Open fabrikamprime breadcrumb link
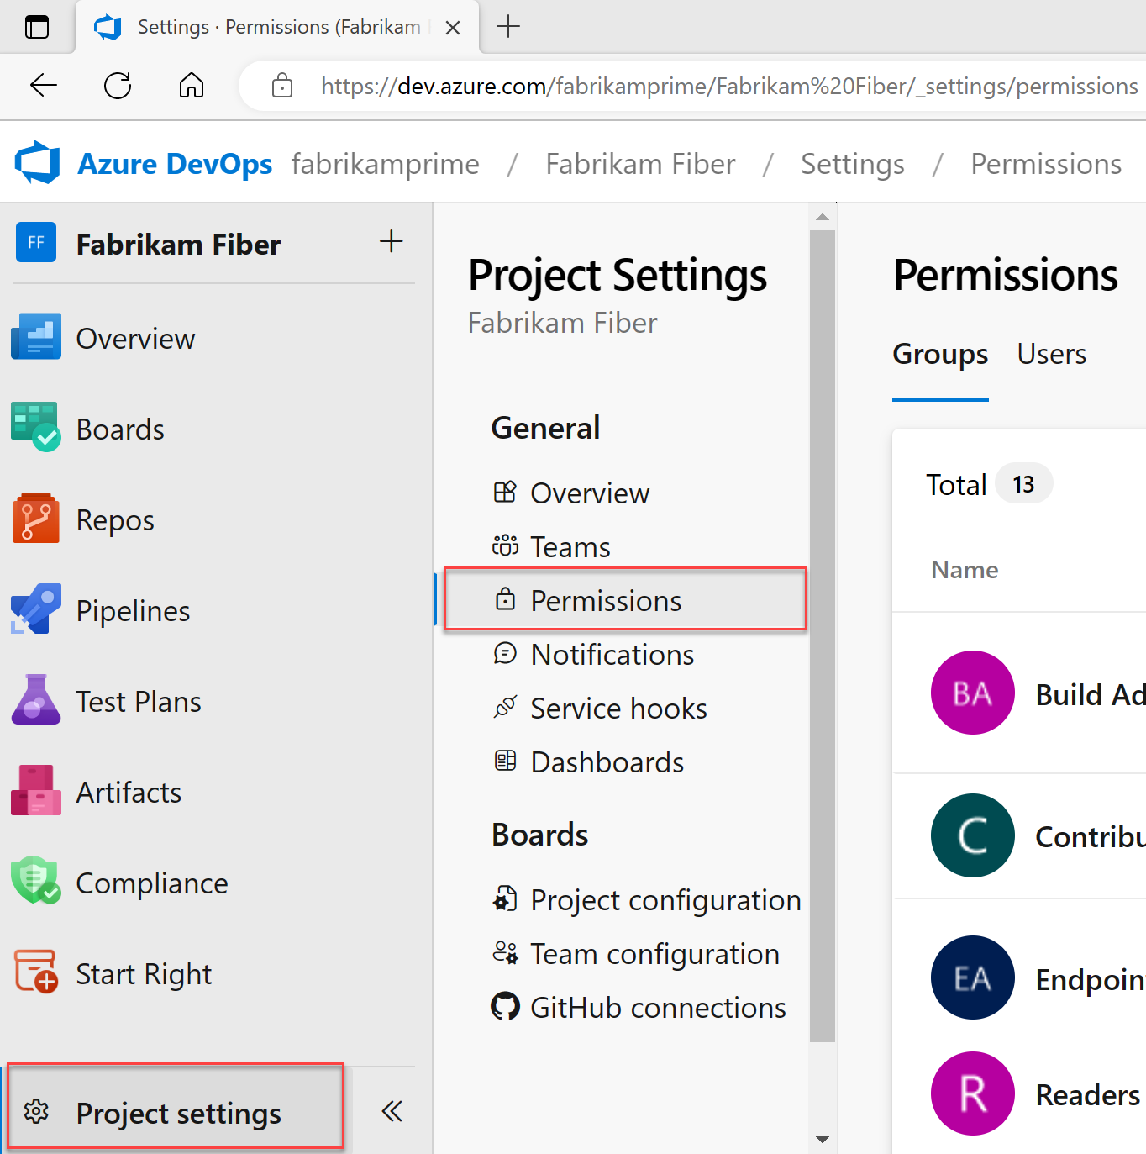 pos(385,163)
